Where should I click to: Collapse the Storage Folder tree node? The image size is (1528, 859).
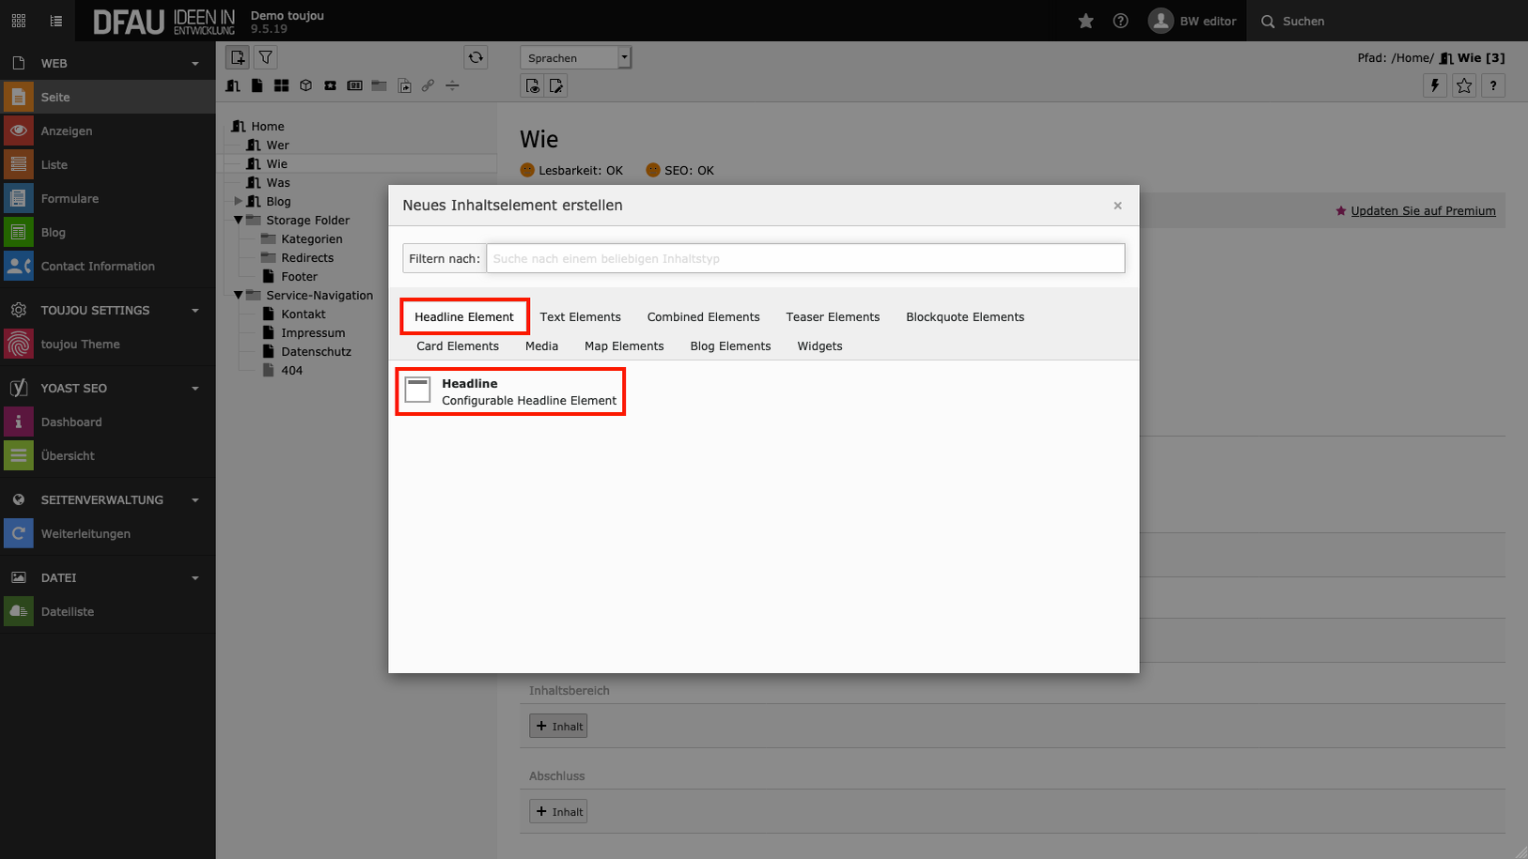click(x=238, y=220)
